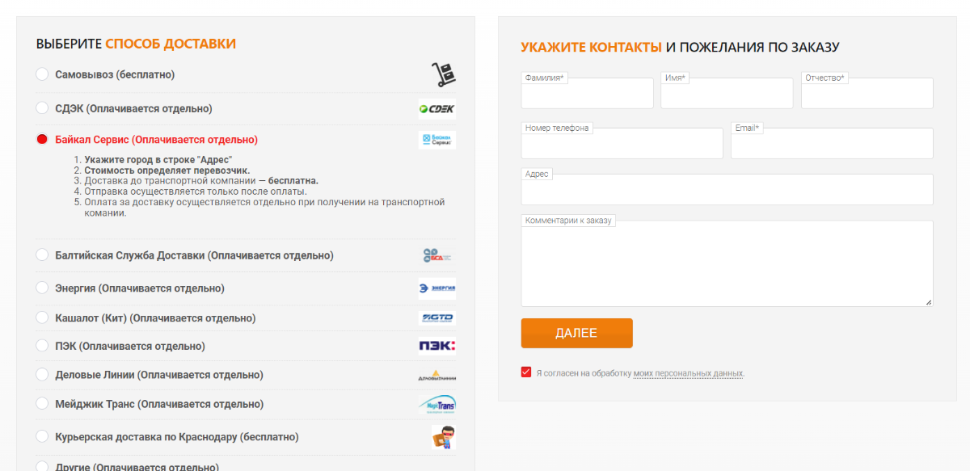Click the GTD Кашалот logo
The height and width of the screenshot is (471, 970).
click(x=437, y=318)
